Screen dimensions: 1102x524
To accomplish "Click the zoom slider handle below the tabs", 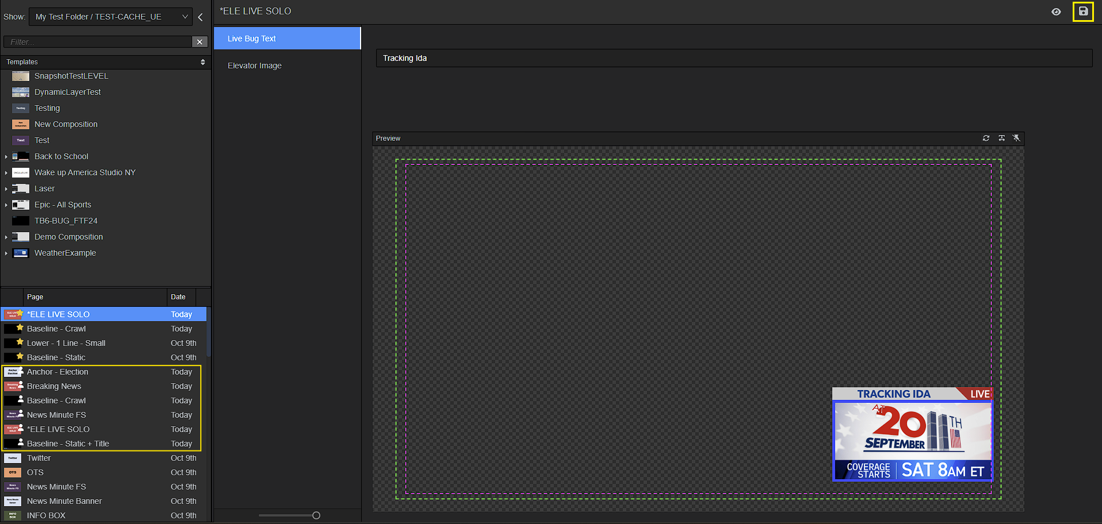I will click(x=316, y=515).
